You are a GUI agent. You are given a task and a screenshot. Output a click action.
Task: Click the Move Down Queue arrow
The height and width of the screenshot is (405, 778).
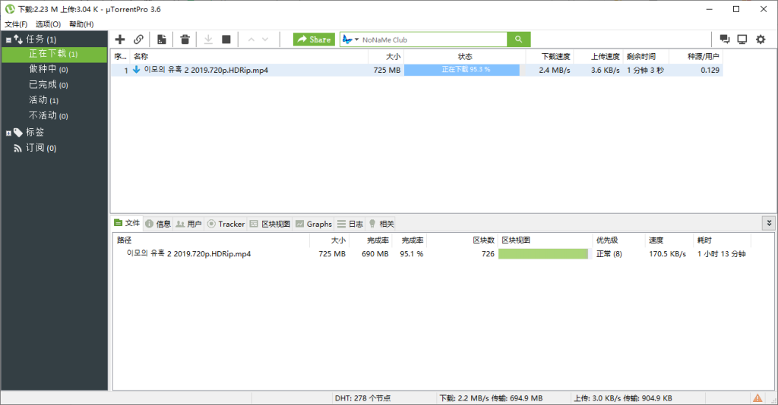pyautogui.click(x=265, y=39)
